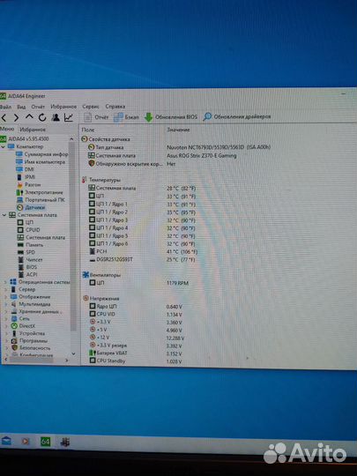Select the Память tree item
Screen dimensions: 357x476
30,245
